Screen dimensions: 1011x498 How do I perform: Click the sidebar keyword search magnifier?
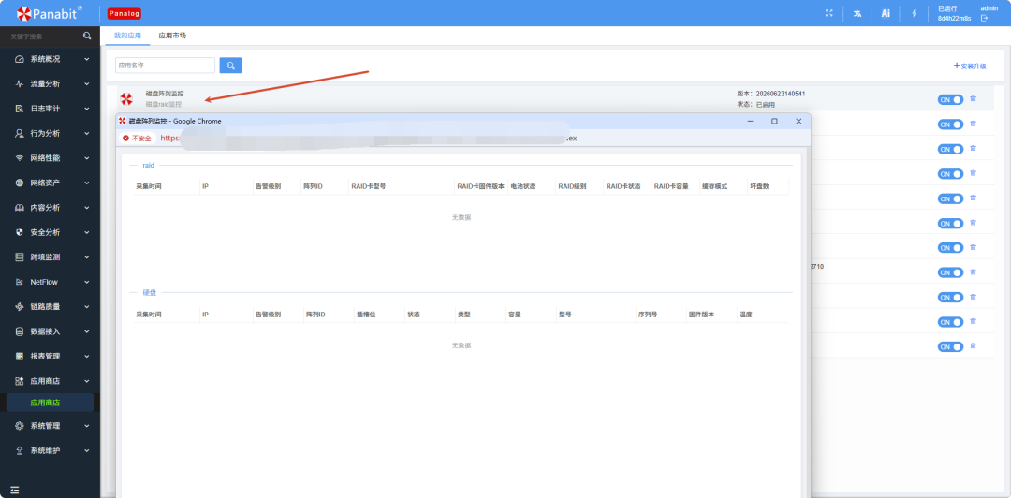[87, 37]
